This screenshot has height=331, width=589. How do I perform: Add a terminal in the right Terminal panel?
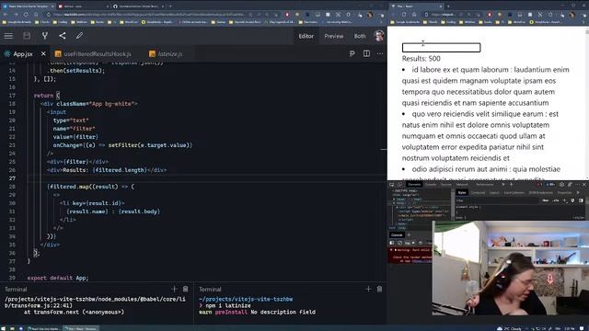(368, 289)
